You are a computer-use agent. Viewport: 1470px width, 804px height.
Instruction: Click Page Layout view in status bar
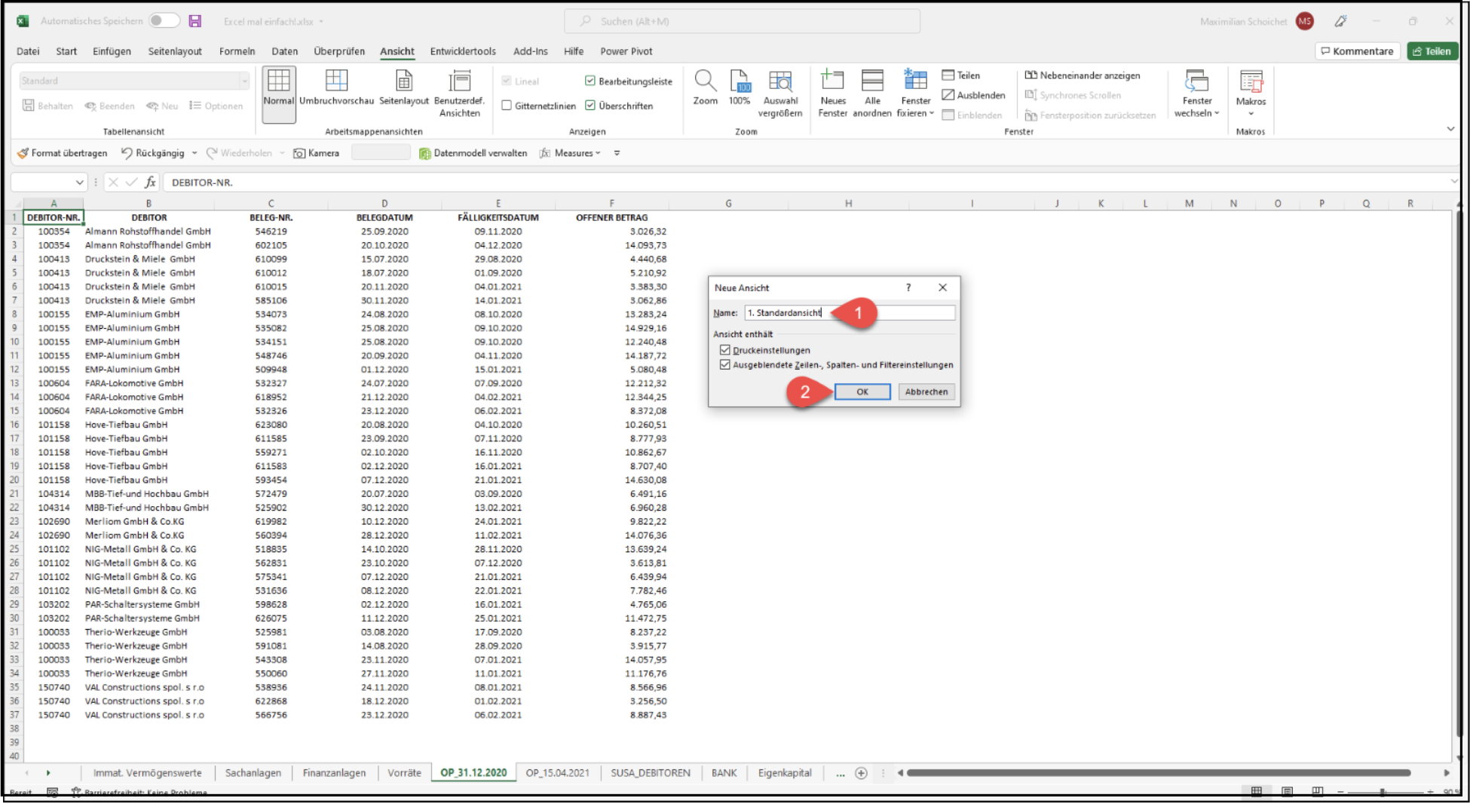[1287, 792]
